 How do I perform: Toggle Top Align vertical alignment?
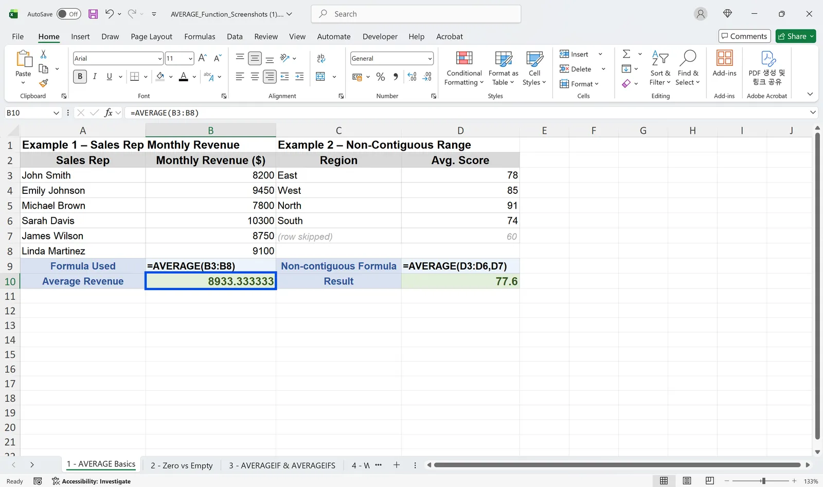[240, 58]
